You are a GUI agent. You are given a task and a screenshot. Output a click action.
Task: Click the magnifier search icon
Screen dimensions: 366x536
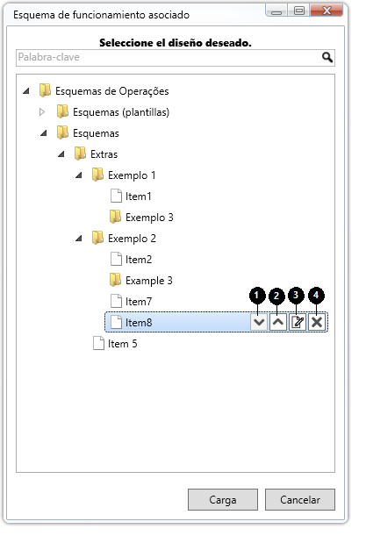(327, 57)
